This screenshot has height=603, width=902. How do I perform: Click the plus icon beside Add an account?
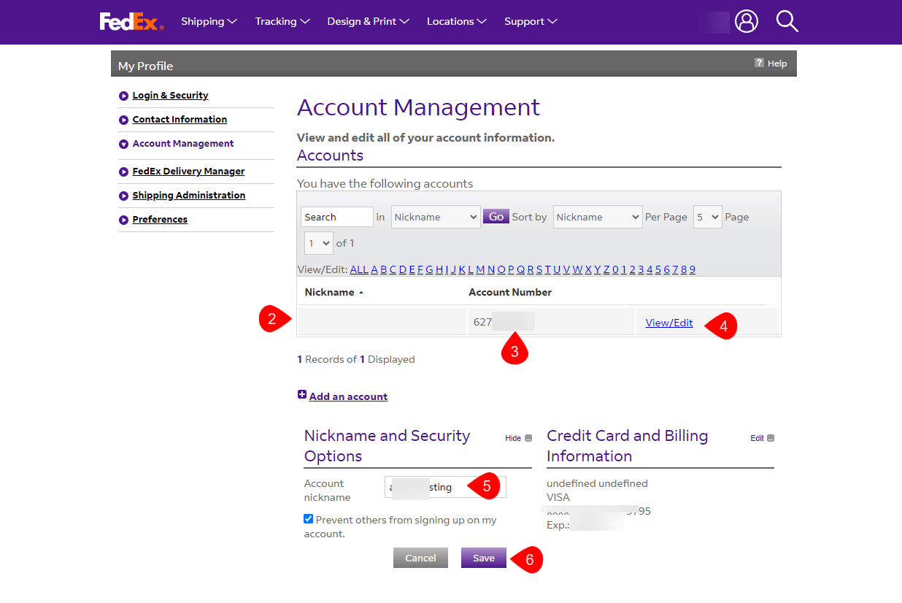(x=302, y=395)
